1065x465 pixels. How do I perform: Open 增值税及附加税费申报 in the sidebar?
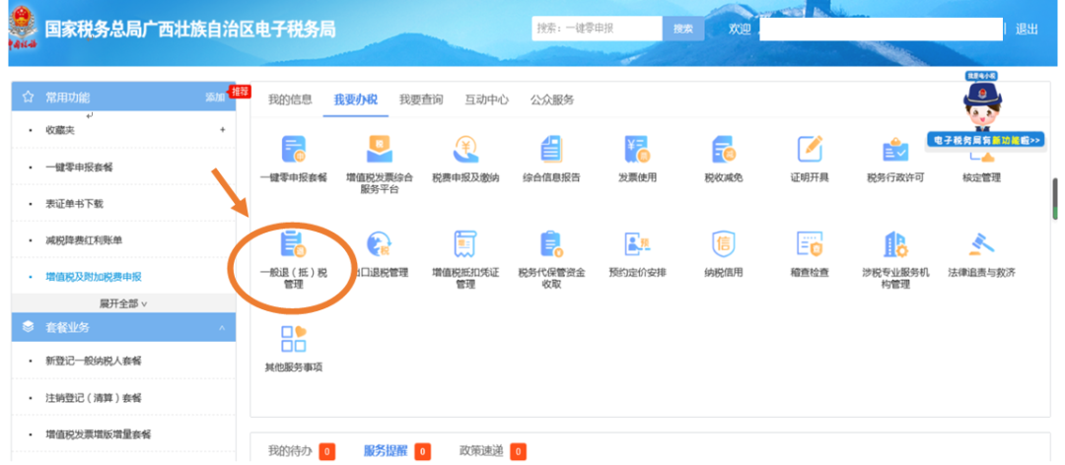click(93, 277)
